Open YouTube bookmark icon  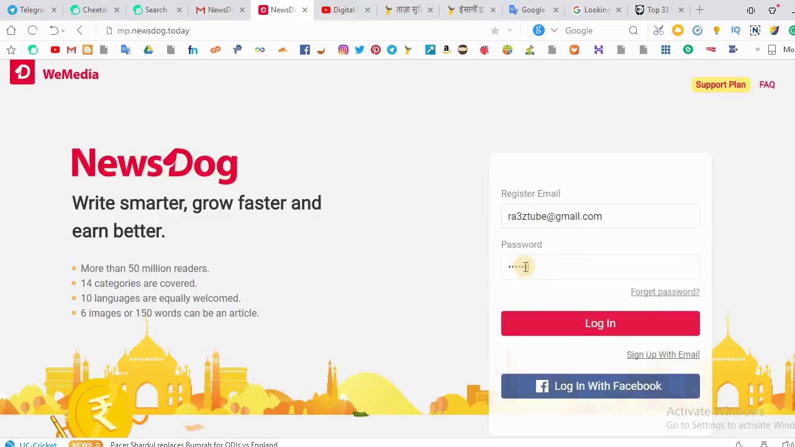tap(55, 50)
